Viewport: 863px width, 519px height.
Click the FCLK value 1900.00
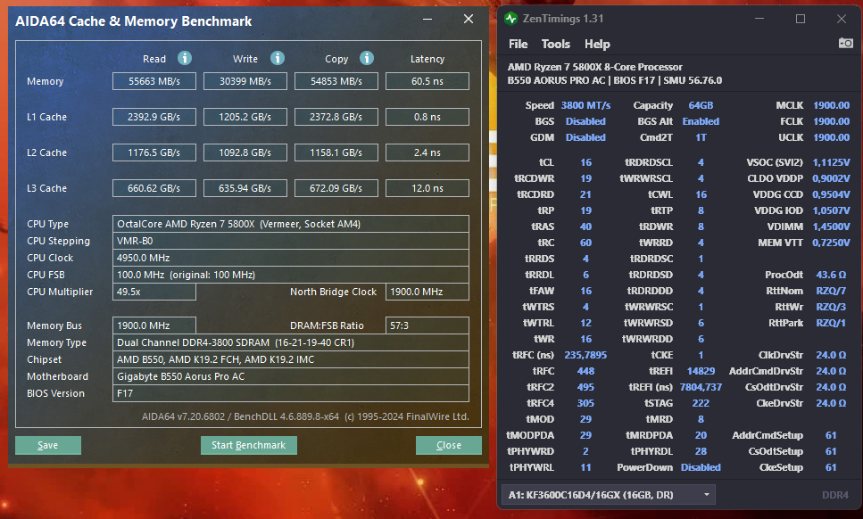pos(831,121)
